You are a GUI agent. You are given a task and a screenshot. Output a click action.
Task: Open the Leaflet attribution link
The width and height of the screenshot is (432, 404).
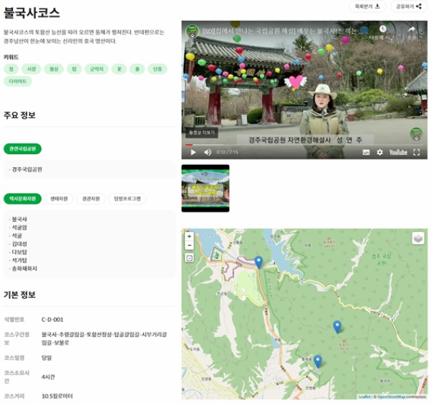tap(364, 397)
